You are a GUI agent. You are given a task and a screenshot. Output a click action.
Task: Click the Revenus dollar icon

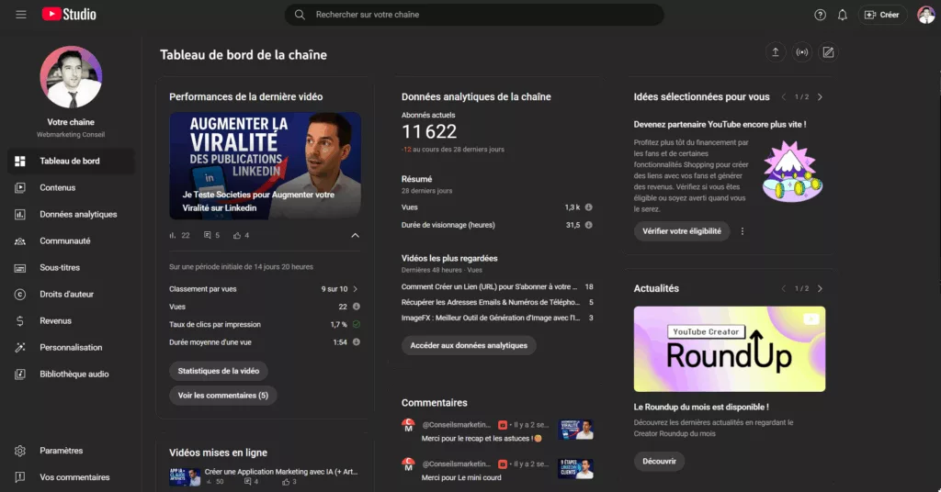click(x=20, y=321)
